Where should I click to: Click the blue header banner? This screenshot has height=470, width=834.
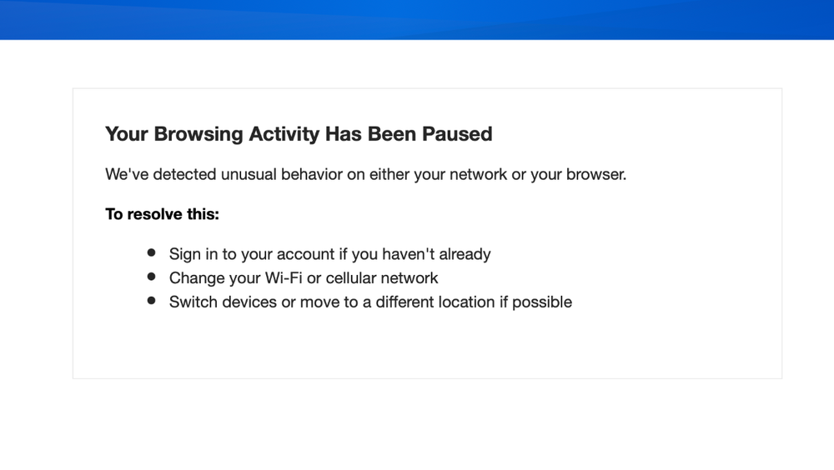click(x=417, y=19)
